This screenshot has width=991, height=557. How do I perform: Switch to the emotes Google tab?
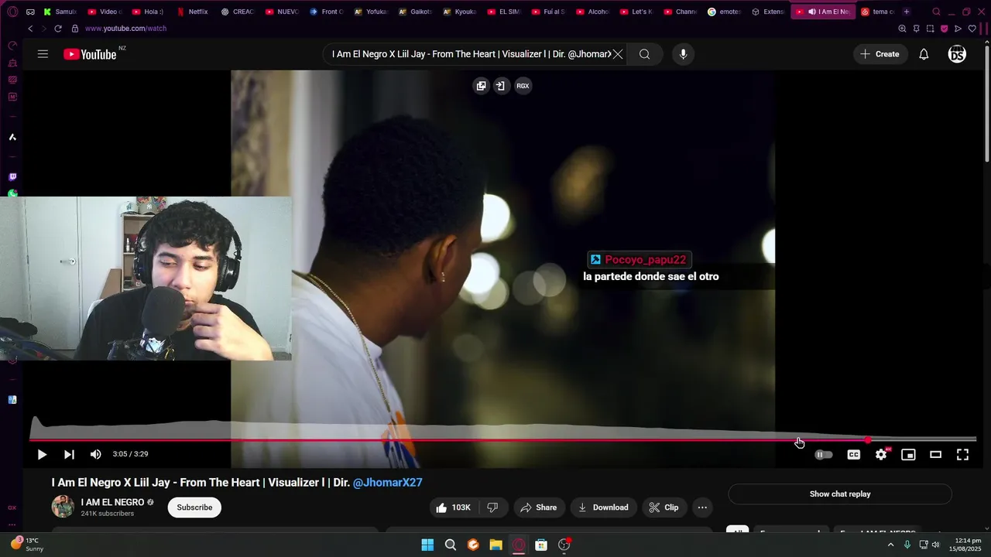[724, 12]
